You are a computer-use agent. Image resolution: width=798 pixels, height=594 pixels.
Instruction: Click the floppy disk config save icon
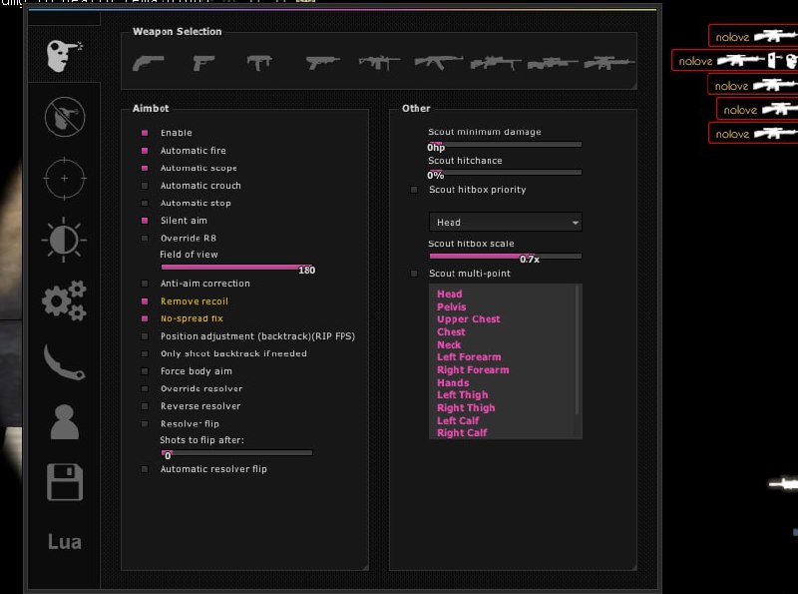pos(65,482)
